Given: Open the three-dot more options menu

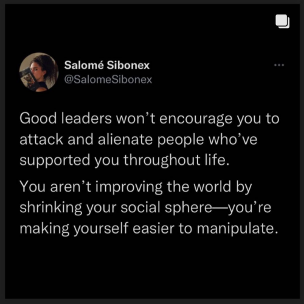Looking at the screenshot, I should coord(279,65).
